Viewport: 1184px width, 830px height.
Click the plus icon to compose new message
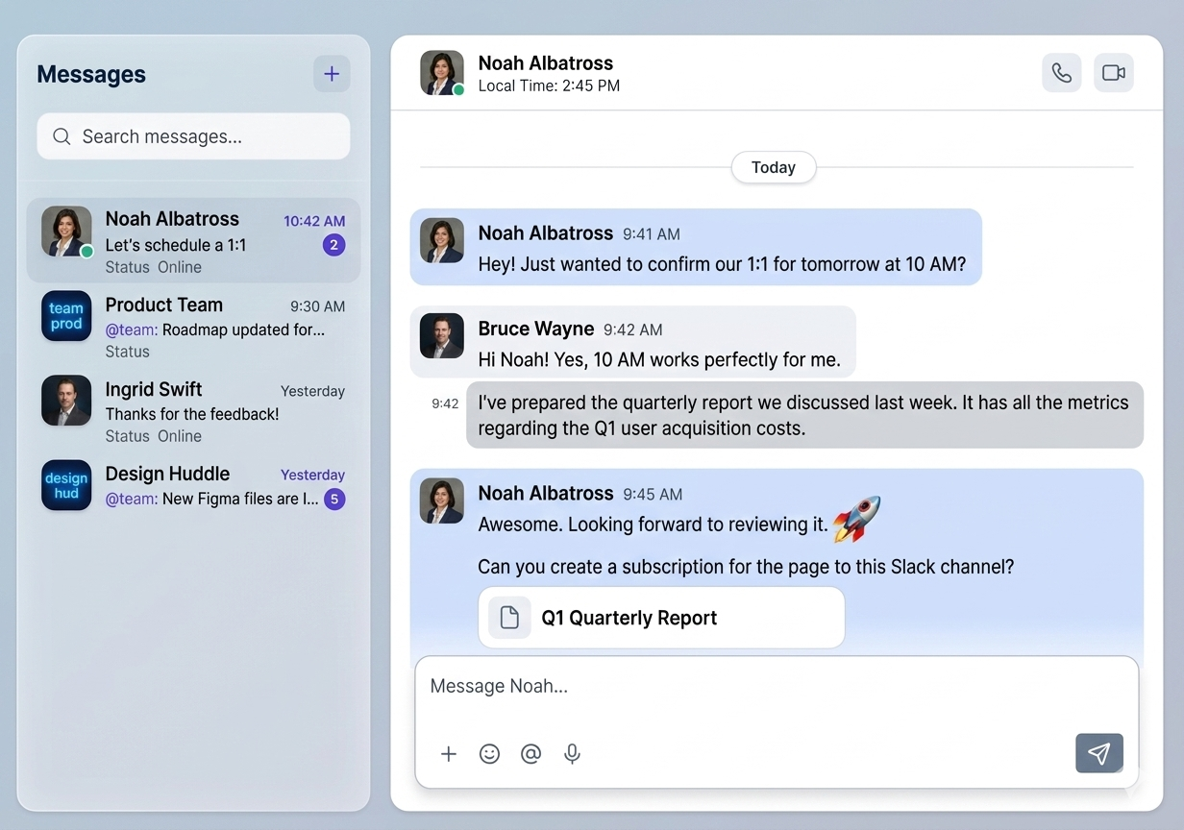[x=332, y=74]
